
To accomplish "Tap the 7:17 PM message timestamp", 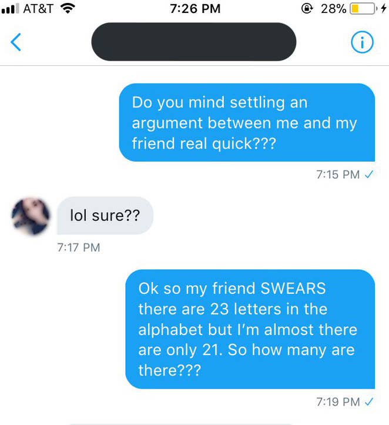I will coord(79,247).
